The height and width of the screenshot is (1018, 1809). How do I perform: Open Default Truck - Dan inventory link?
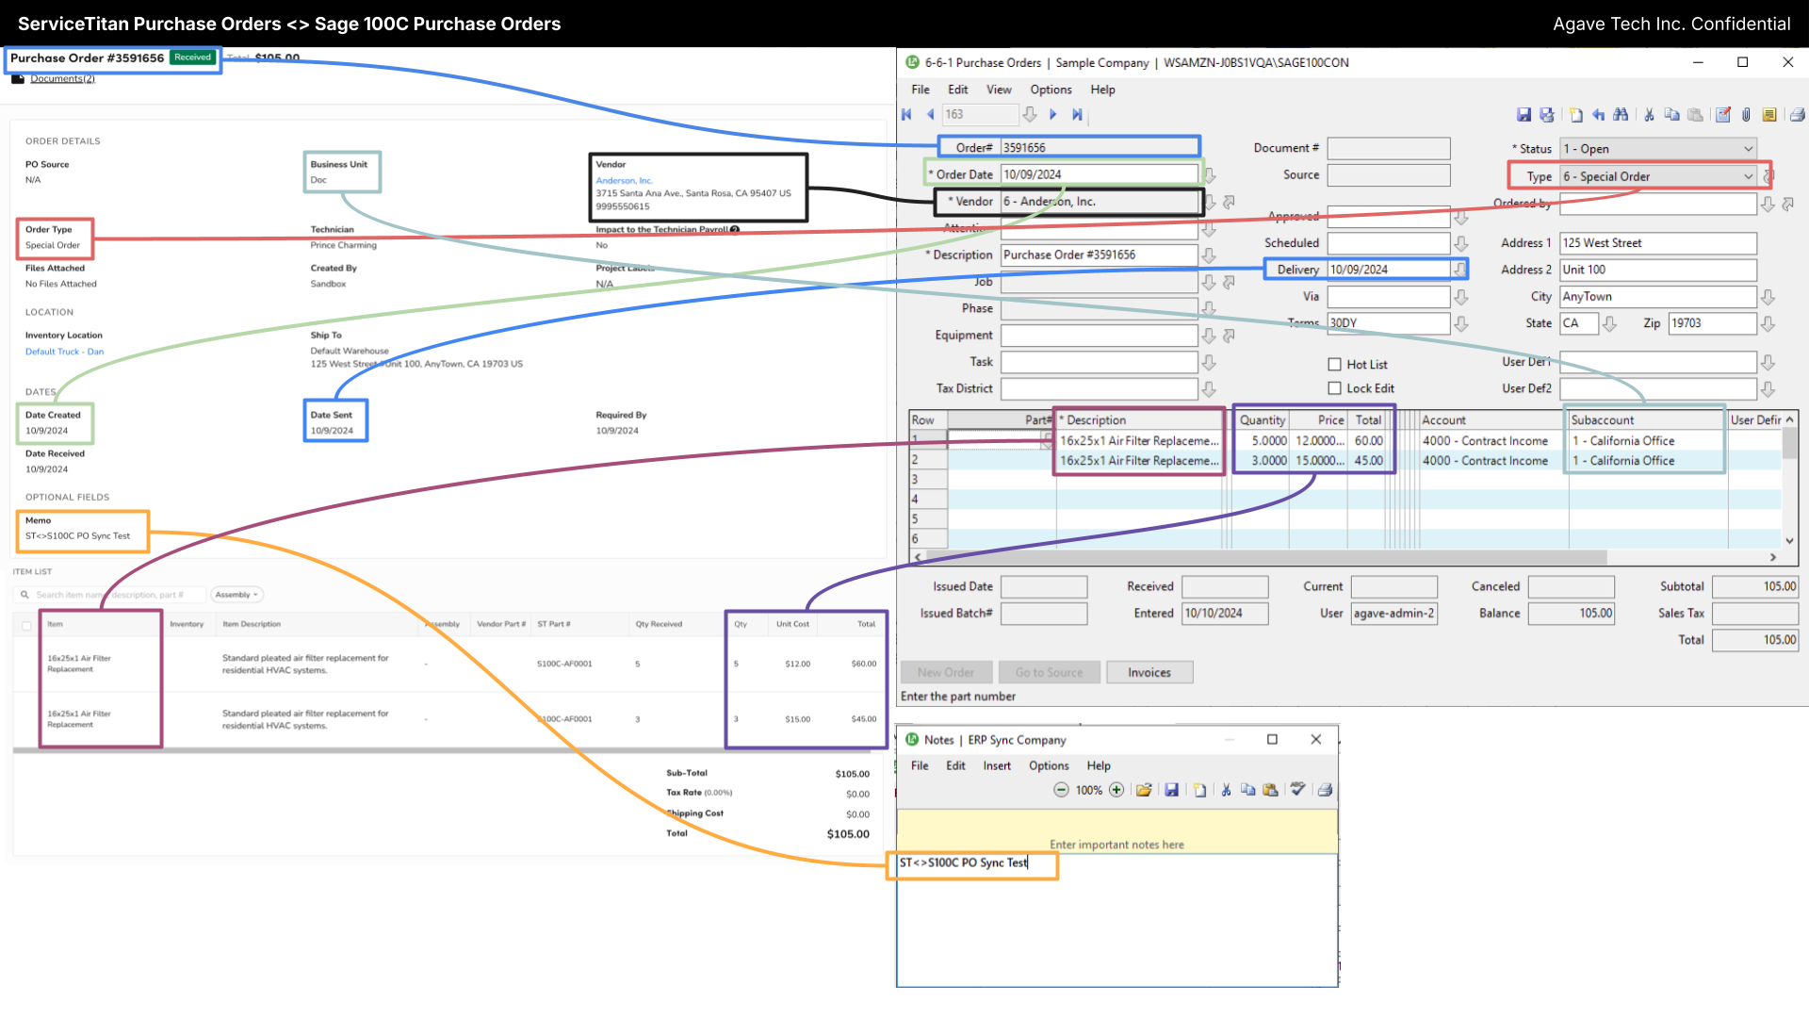pos(64,352)
